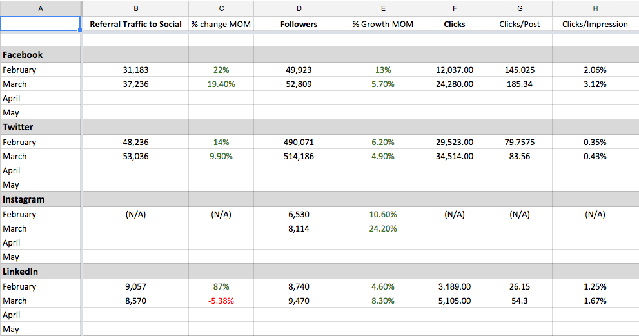Click the 8.30% growth cell
The height and width of the screenshot is (336, 639).
coord(383,301)
